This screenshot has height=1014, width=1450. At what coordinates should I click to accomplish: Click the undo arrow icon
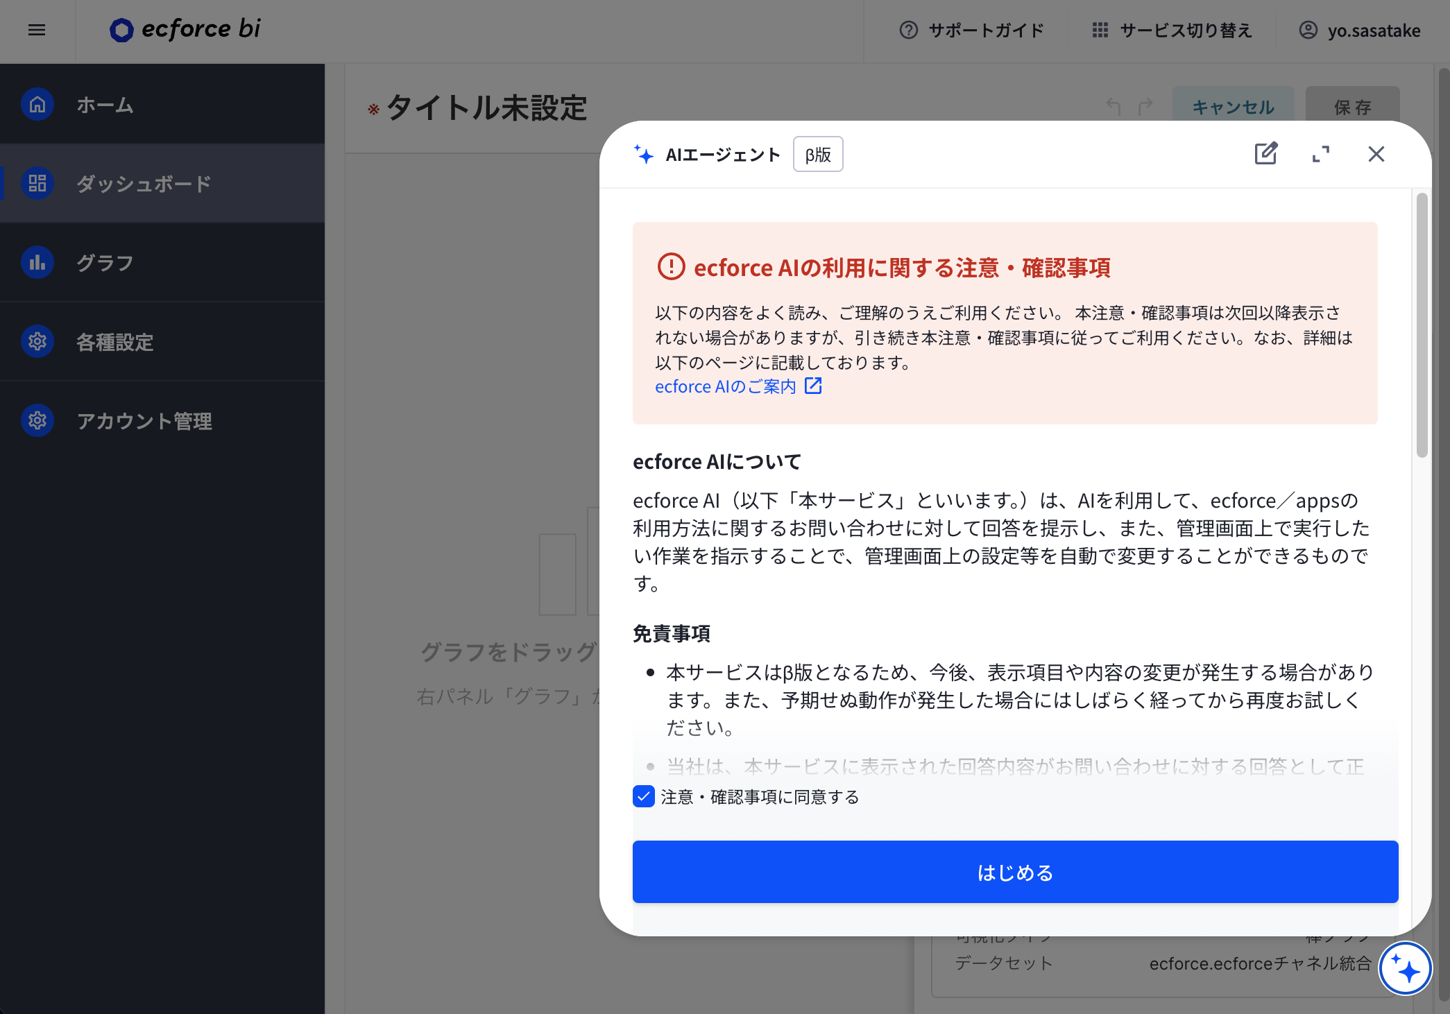tap(1114, 107)
